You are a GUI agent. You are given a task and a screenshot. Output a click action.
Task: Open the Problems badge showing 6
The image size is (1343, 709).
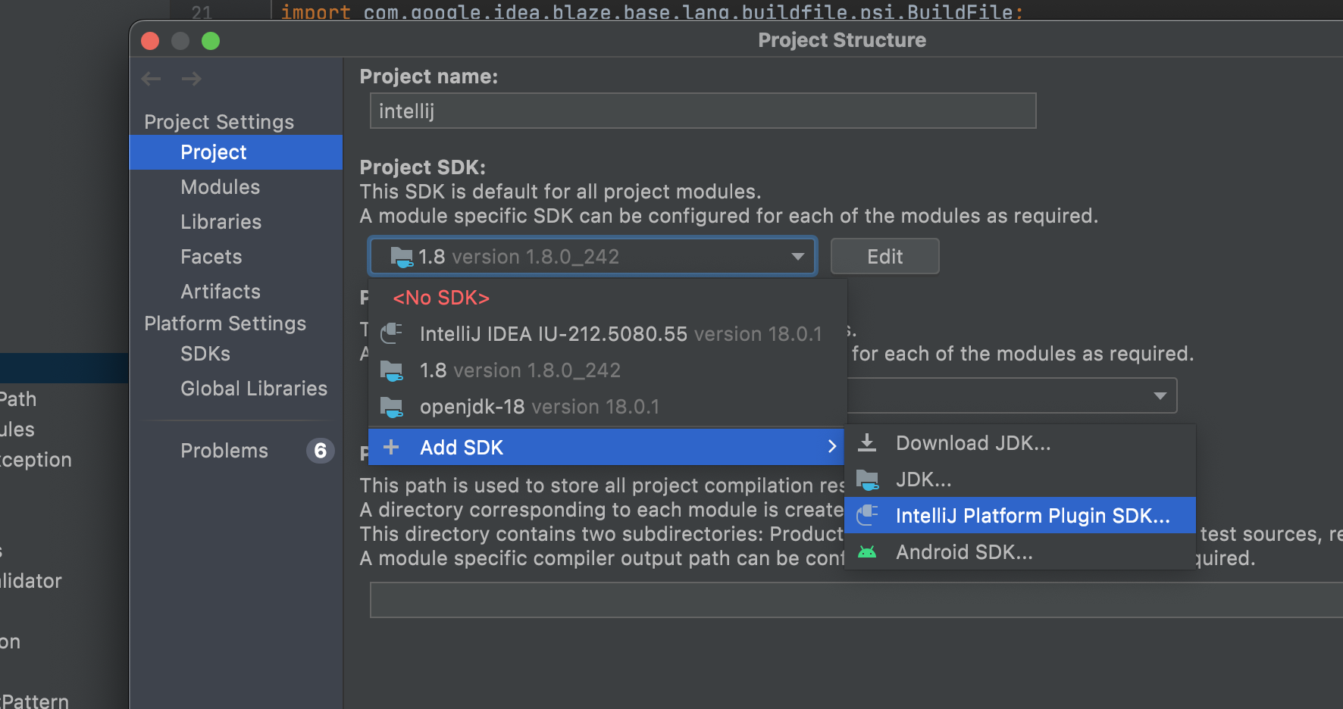(x=320, y=451)
